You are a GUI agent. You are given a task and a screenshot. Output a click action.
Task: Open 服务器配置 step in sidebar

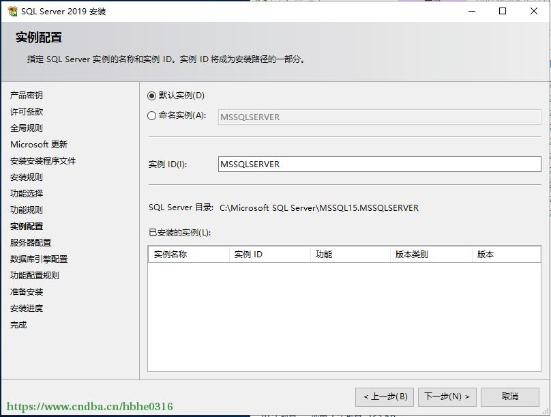[31, 242]
